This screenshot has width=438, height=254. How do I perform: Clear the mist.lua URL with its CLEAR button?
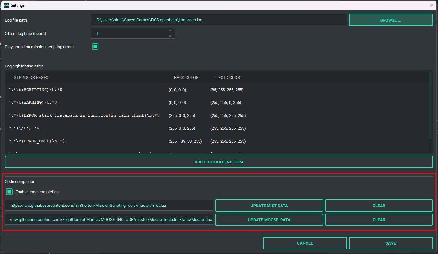click(379, 206)
